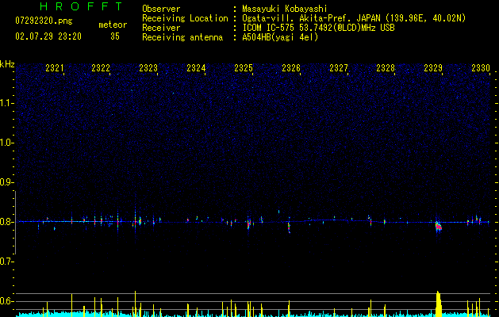Image resolution: width=499 pixels, height=317 pixels.
Task: Click the 2325 time marker
Action: 244,68
